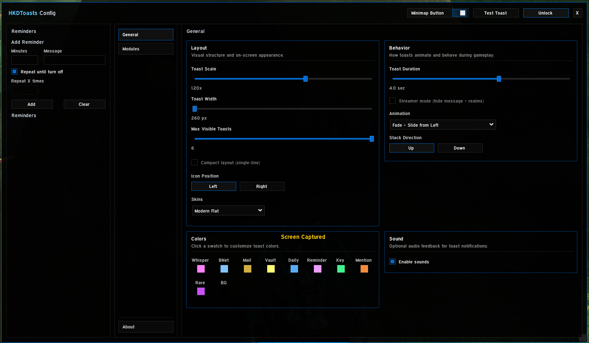This screenshot has width=589, height=343.
Task: Open the About section
Action: pos(145,327)
